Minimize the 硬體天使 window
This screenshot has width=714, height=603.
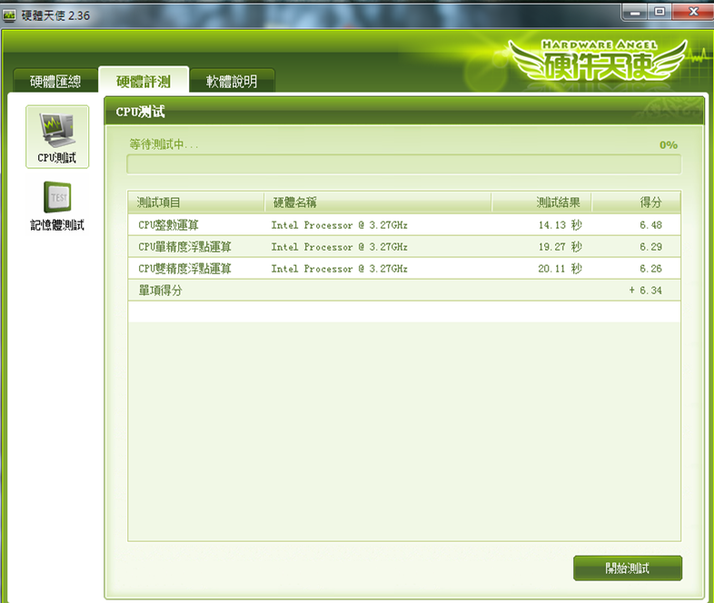(x=635, y=13)
